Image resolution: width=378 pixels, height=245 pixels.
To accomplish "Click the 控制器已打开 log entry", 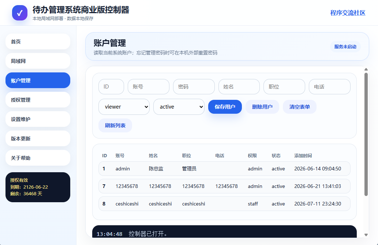I will (x=148, y=234).
